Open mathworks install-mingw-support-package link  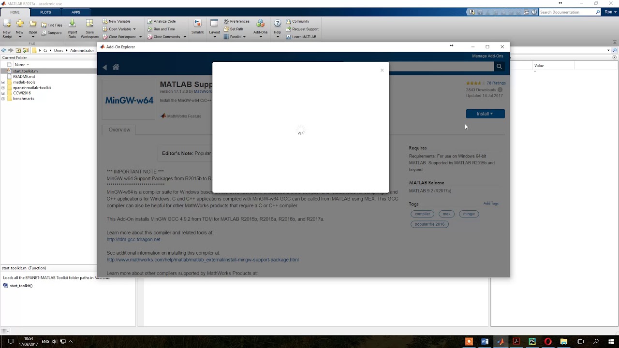click(x=203, y=260)
